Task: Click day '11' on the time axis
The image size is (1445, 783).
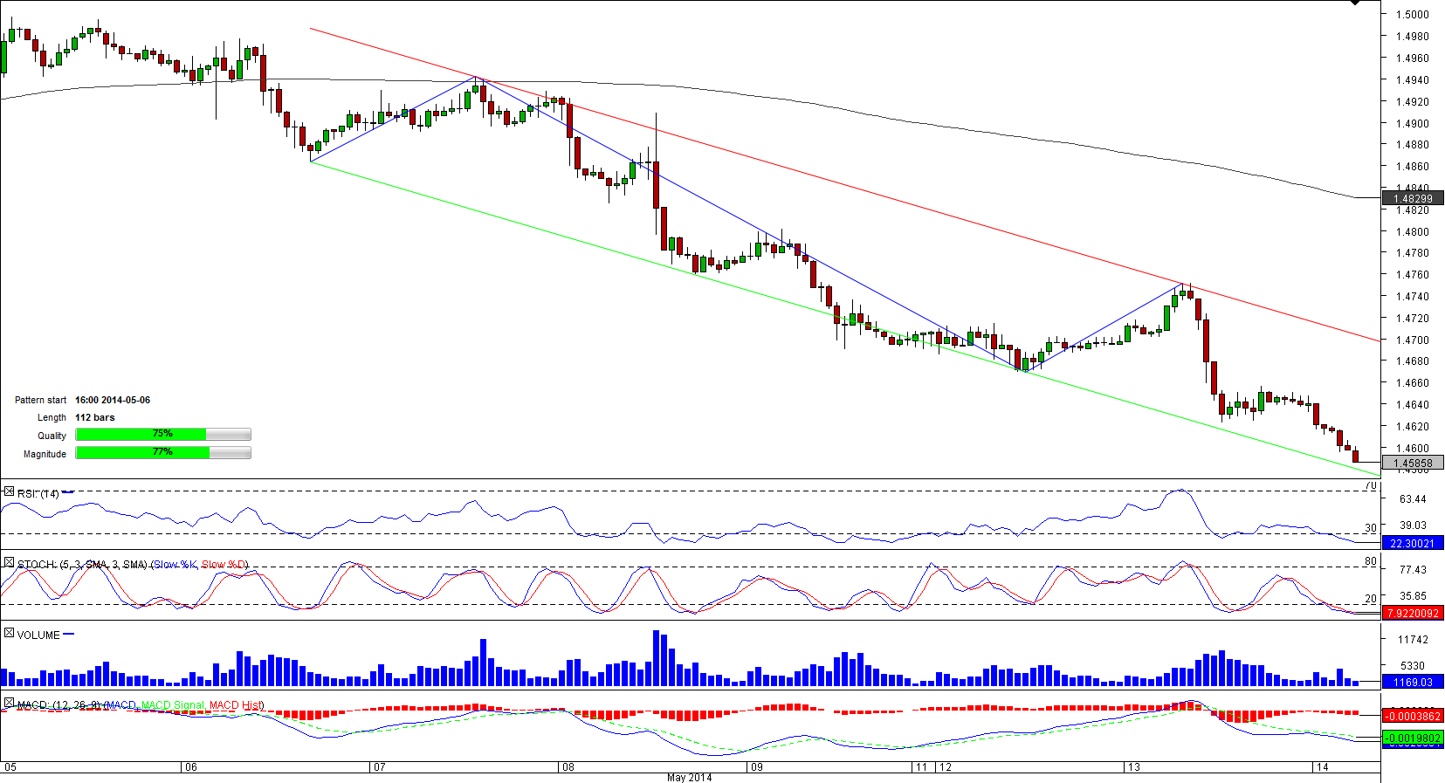Action: [921, 767]
